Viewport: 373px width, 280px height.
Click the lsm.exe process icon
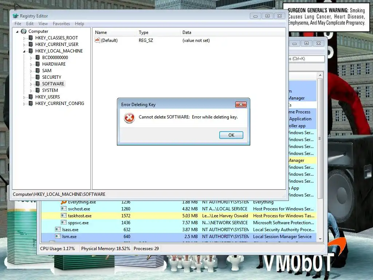58,236
